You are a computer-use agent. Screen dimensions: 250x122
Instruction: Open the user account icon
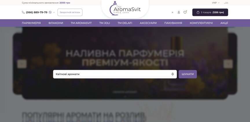[x=179, y=12]
